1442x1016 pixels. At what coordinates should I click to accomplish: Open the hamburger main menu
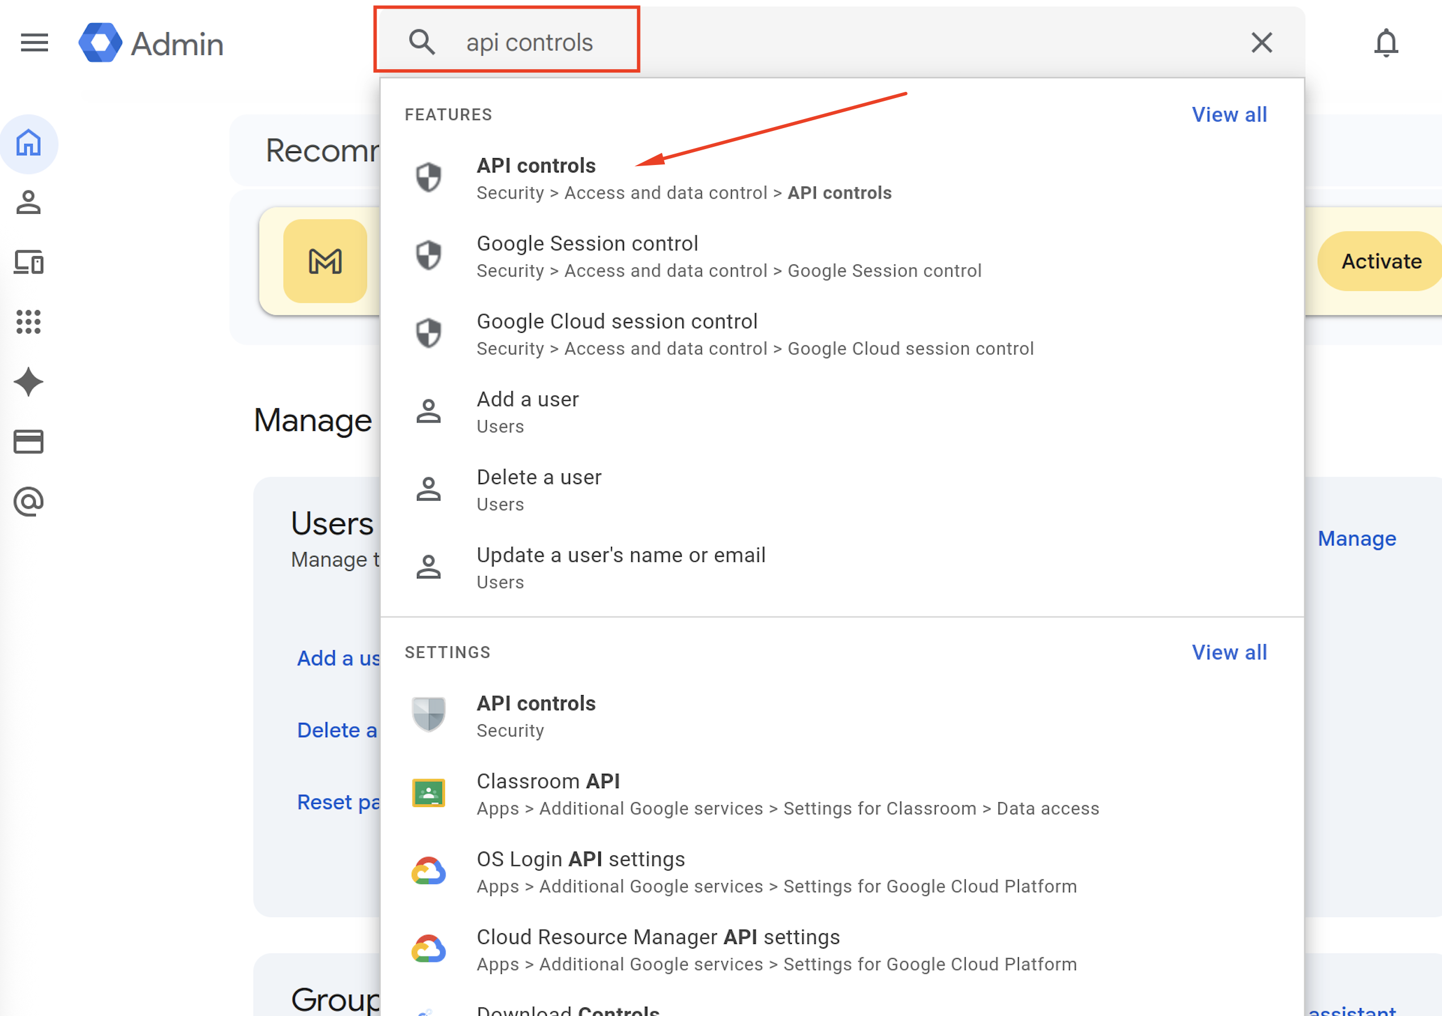pos(35,43)
